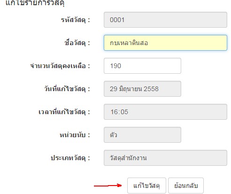Image resolution: width=231 pixels, height=194 pixels.
Task: Click the ย้อนกลับ back button
Action: point(186,186)
